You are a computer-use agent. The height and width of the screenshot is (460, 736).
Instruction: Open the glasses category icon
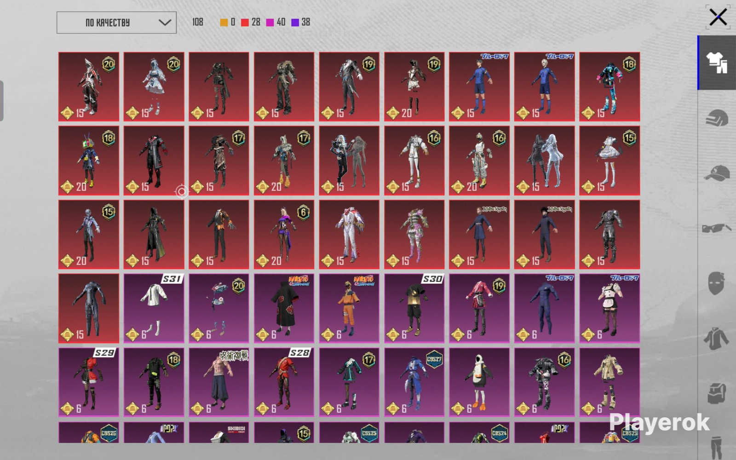pyautogui.click(x=717, y=228)
